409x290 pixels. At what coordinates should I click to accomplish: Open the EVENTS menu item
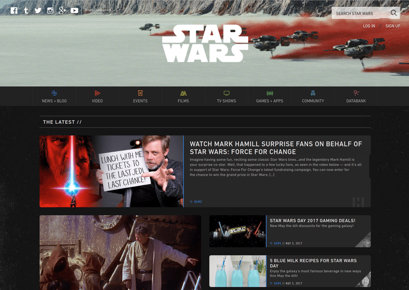[140, 101]
